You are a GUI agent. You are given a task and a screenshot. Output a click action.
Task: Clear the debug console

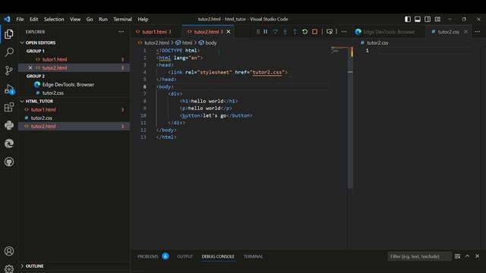[457, 256]
